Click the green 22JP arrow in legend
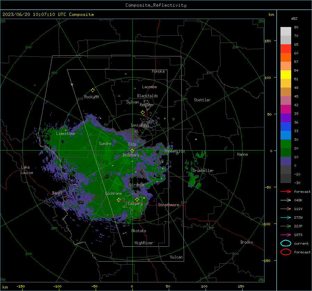The width and height of the screenshot is (312, 291). click(286, 226)
